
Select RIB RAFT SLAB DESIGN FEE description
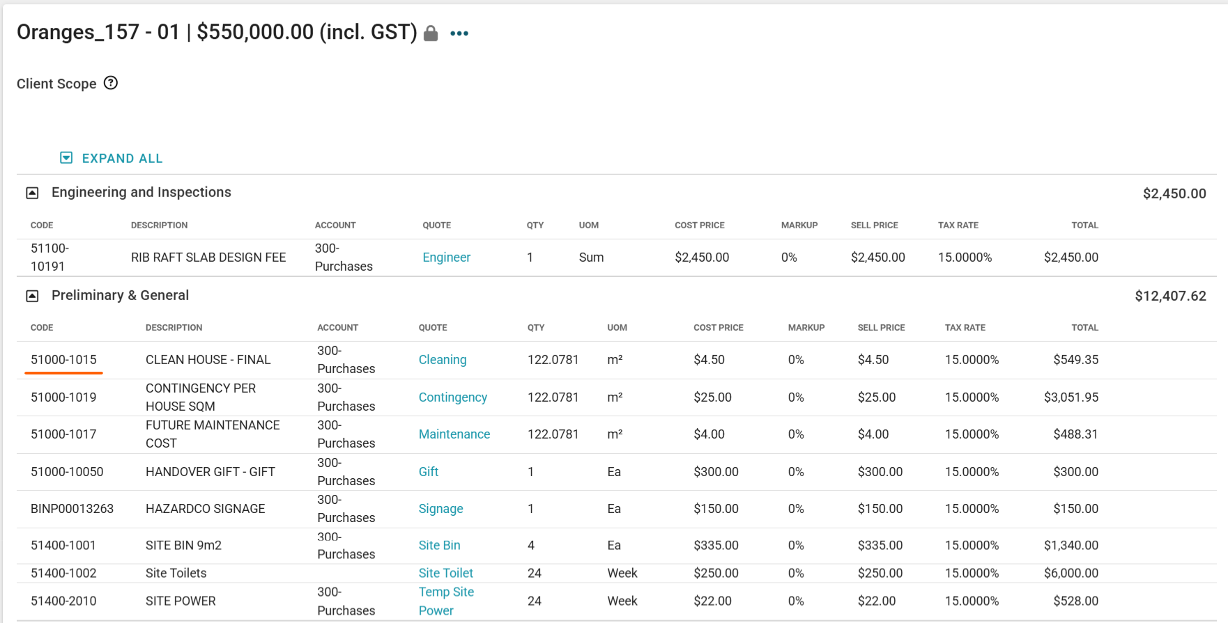[208, 257]
